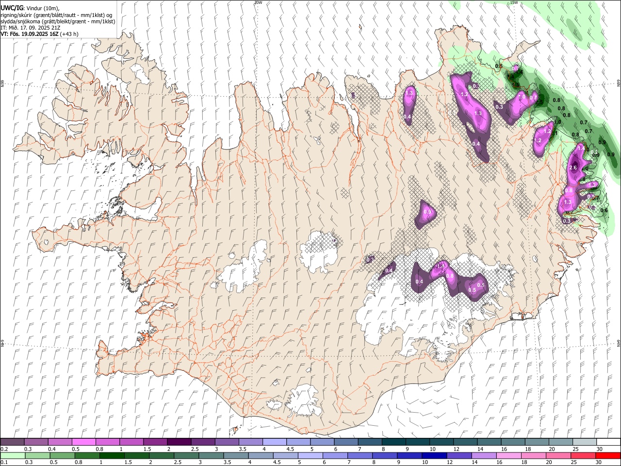The height and width of the screenshot is (466, 621).
Task: Pick the dark teal snow swatch labeled 9
Action: pos(417,442)
